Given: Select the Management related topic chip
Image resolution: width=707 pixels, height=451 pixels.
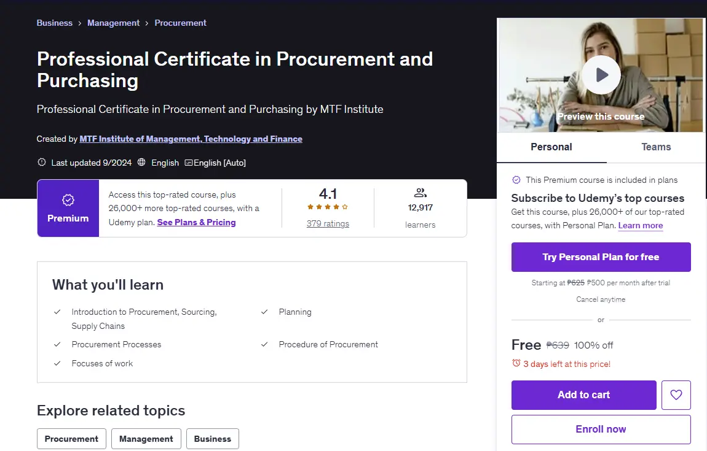Looking at the screenshot, I should [x=146, y=439].
